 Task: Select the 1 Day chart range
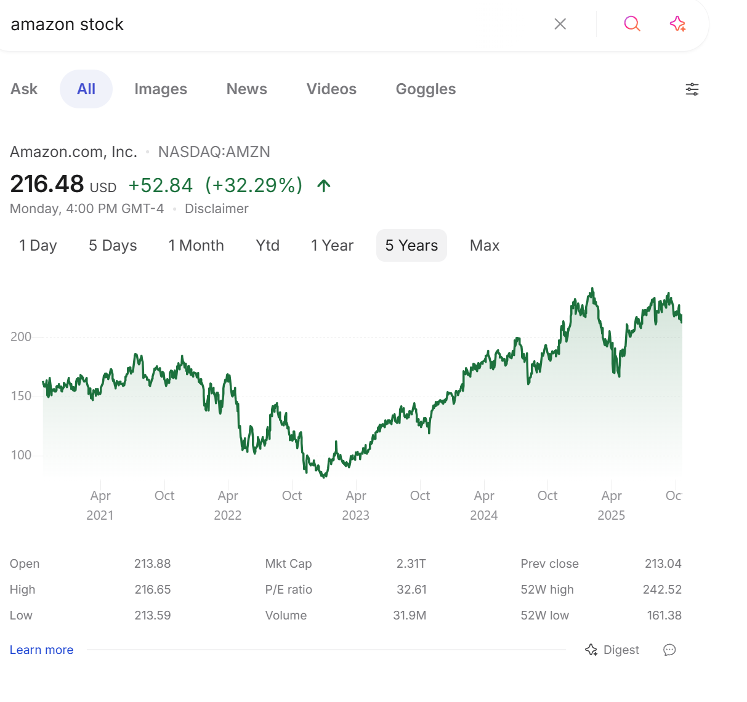[38, 246]
